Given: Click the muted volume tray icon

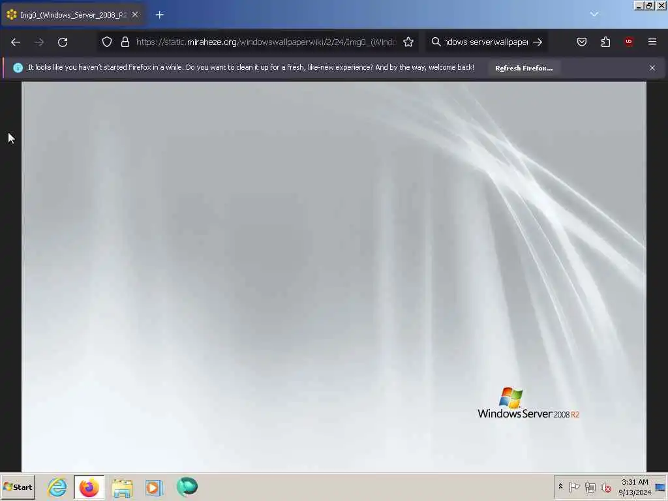Looking at the screenshot, I should coord(606,487).
